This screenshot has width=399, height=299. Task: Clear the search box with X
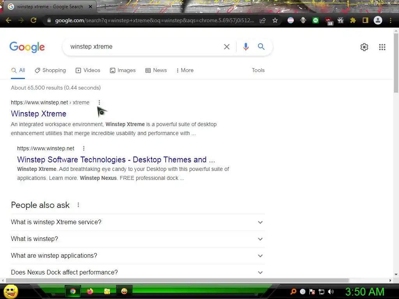pos(226,47)
